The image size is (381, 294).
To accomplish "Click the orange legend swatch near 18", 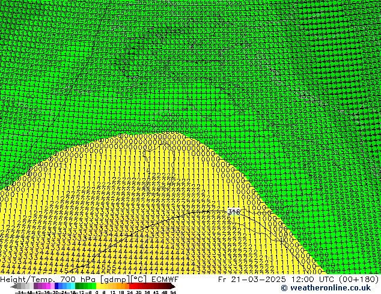I will (x=123, y=286).
